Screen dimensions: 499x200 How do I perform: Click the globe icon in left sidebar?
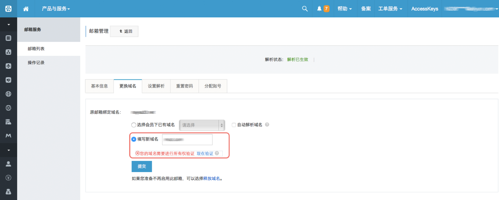tap(8, 94)
